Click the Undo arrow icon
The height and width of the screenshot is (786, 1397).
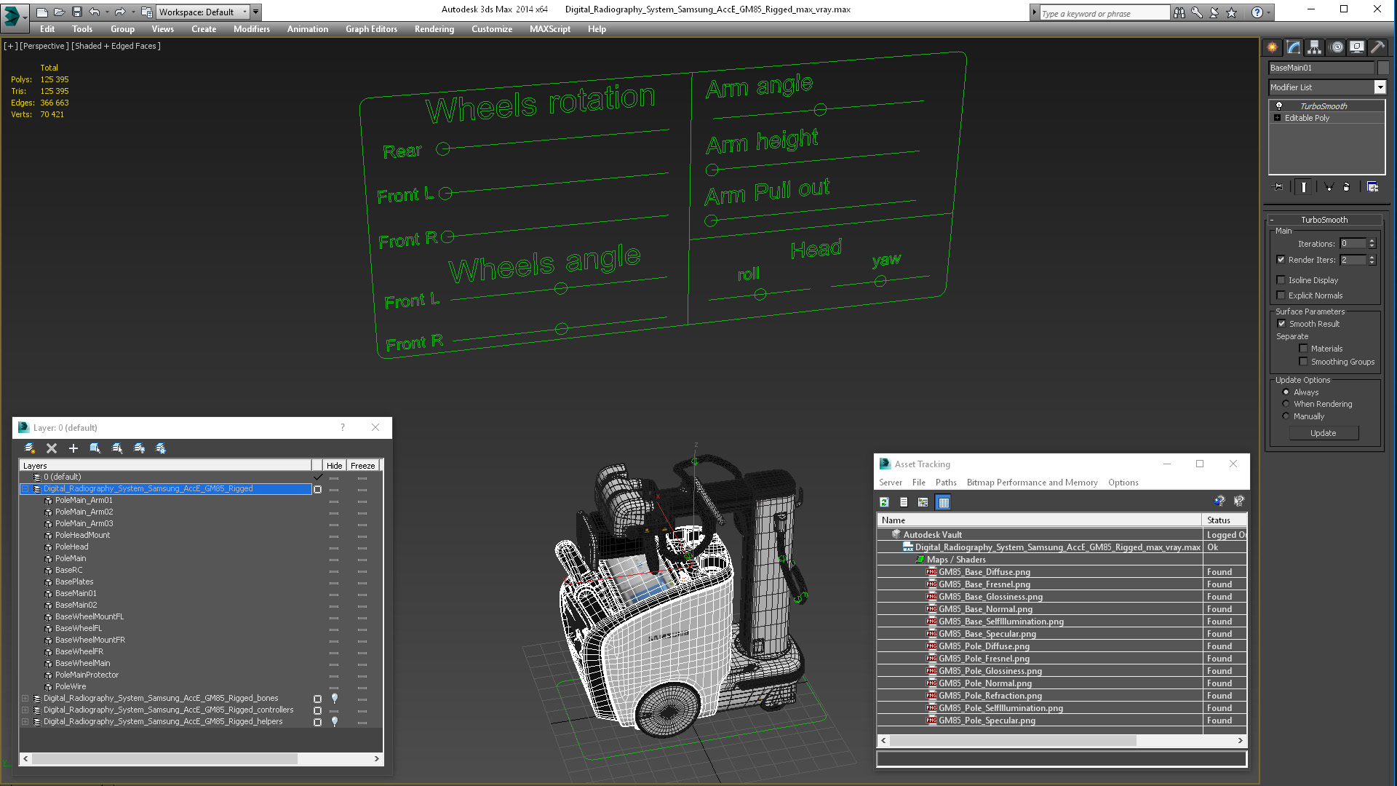[95, 12]
